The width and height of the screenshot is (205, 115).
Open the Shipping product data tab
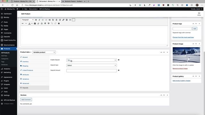click(34, 66)
